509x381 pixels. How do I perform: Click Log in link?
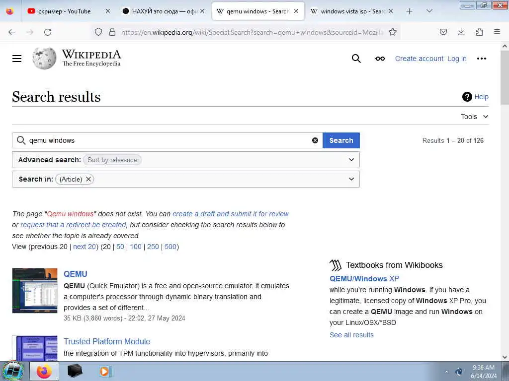[457, 59]
